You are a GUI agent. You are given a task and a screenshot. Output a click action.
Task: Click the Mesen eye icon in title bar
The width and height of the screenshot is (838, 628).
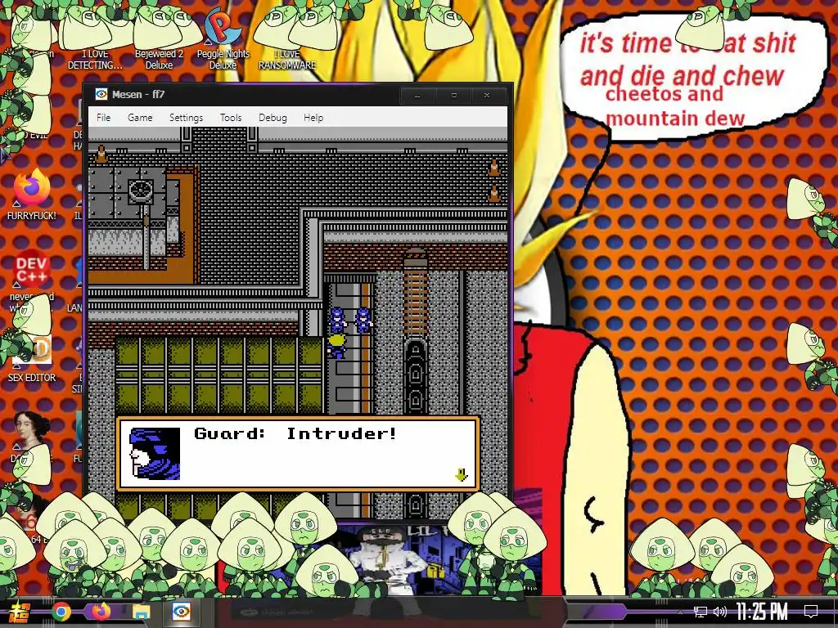pyautogui.click(x=101, y=95)
